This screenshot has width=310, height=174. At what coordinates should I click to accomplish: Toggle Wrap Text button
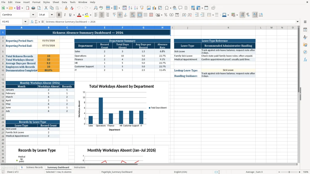pos(133,15)
